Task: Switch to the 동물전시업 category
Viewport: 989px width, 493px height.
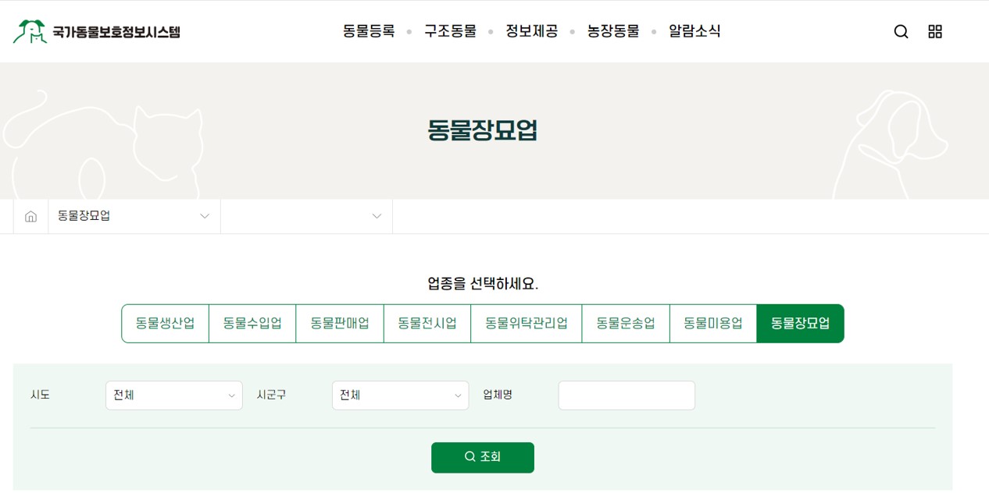Action: 427,323
